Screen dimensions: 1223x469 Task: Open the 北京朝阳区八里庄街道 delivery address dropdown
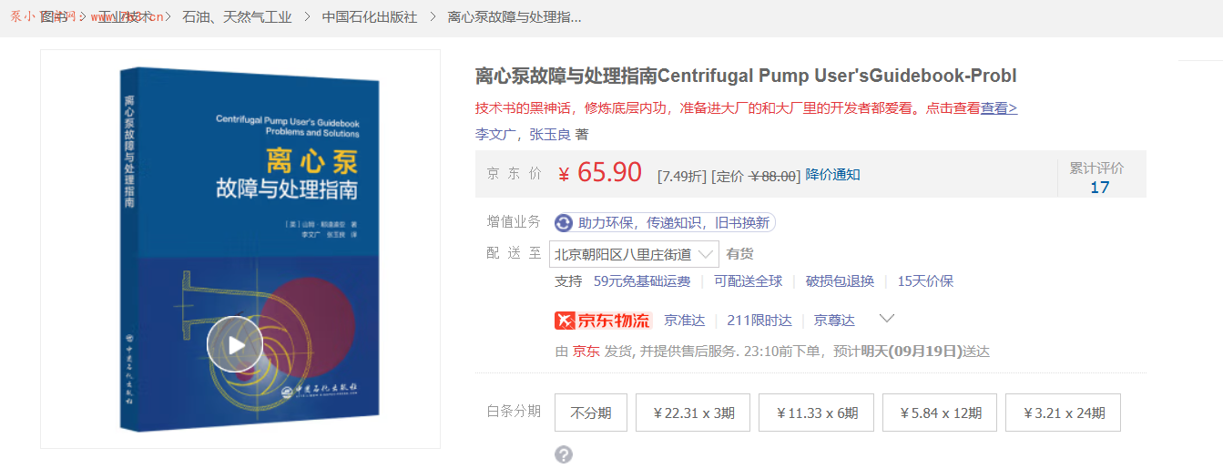tap(634, 254)
